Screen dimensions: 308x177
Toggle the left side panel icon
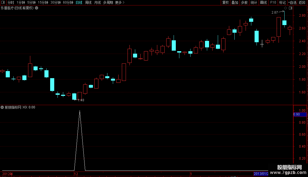pyautogui.click(x=3, y=2)
